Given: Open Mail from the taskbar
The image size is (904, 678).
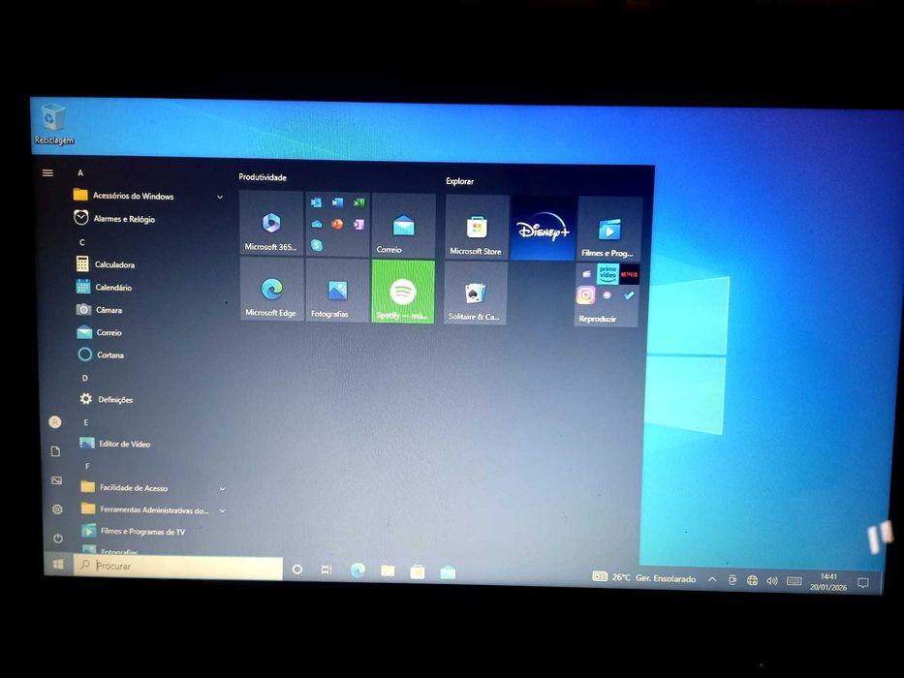Looking at the screenshot, I should point(448,572).
